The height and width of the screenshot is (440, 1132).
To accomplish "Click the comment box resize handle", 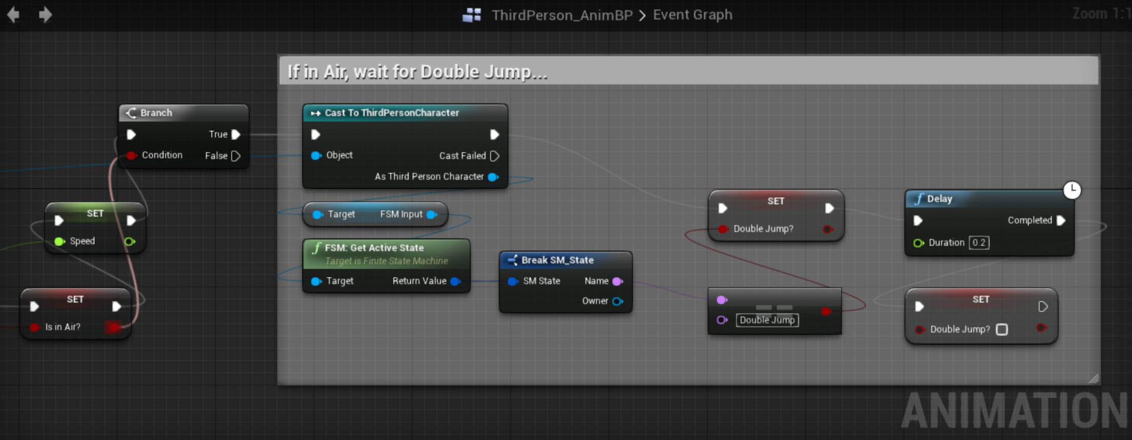I will [x=1093, y=379].
